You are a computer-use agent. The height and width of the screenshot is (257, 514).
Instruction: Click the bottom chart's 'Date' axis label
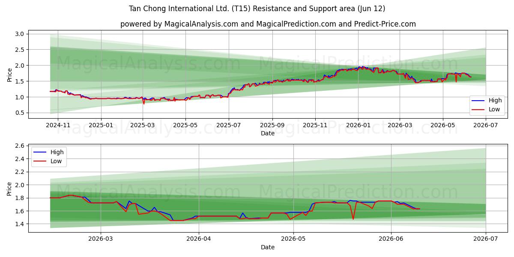point(268,247)
